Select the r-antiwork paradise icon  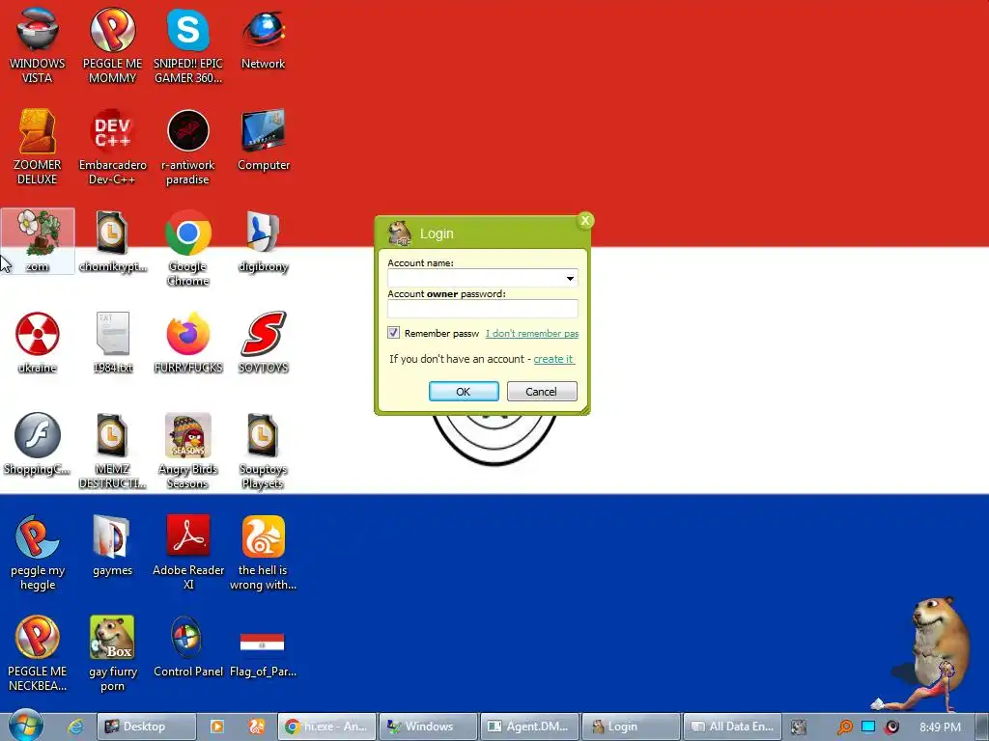[188, 147]
